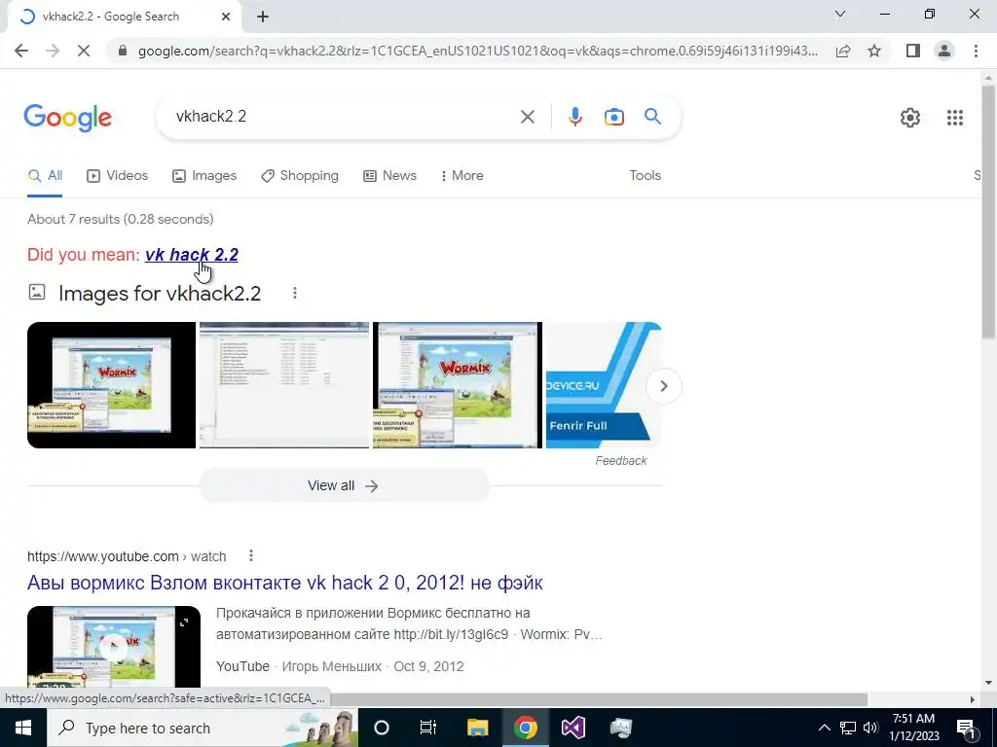The image size is (997, 747).
Task: View all image results
Action: click(344, 486)
